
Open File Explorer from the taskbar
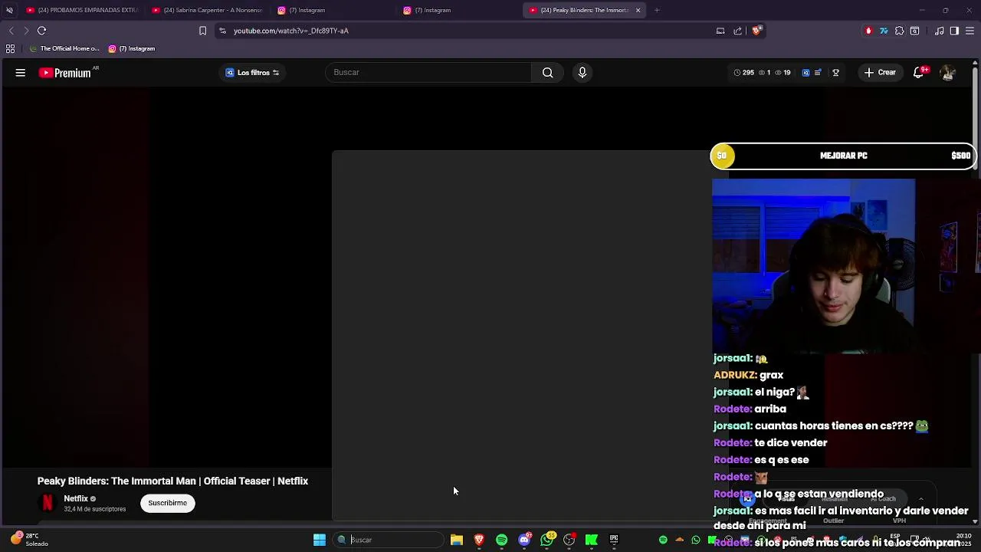tap(457, 540)
